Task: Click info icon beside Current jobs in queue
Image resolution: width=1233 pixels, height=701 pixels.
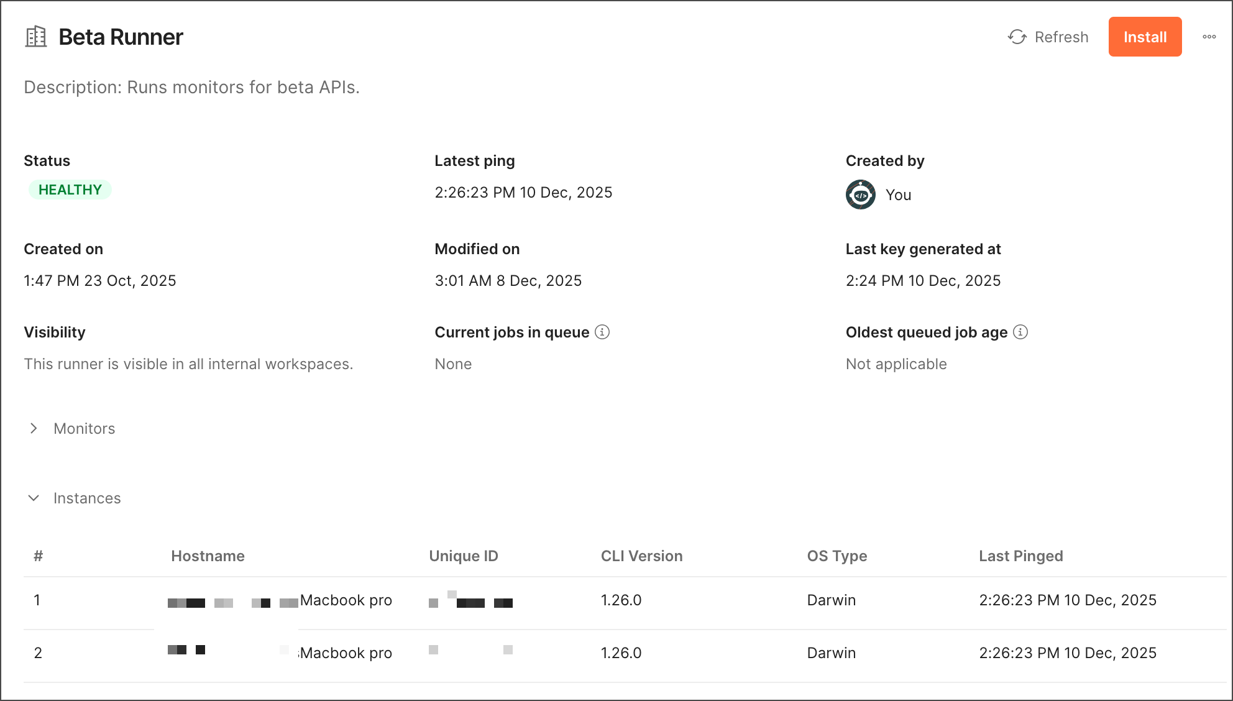Action: [602, 332]
